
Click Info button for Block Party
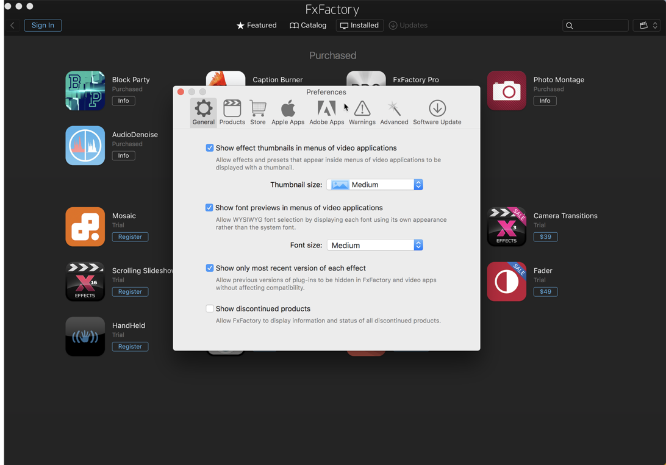(124, 101)
